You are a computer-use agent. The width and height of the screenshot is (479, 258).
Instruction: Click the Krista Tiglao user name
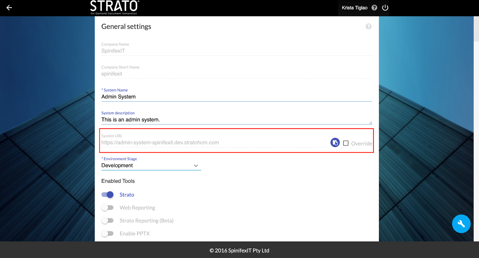tap(354, 8)
